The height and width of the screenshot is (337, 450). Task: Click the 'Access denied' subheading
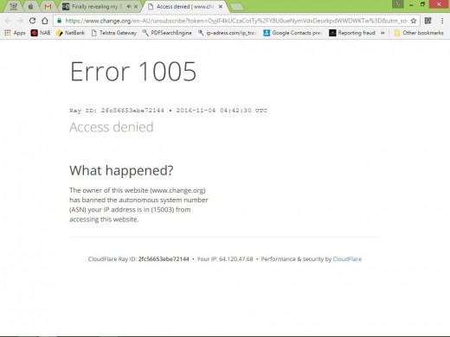[x=112, y=127]
